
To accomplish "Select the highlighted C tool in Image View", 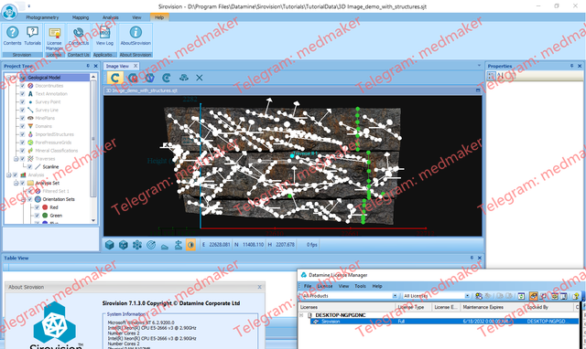I will pos(114,78).
